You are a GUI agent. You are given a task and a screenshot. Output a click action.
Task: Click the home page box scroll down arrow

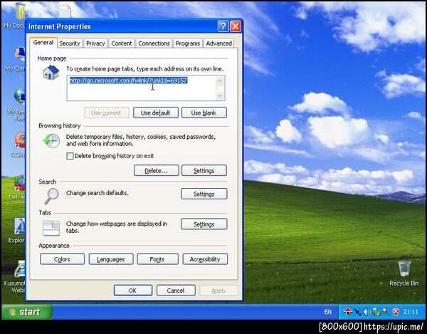click(x=219, y=95)
